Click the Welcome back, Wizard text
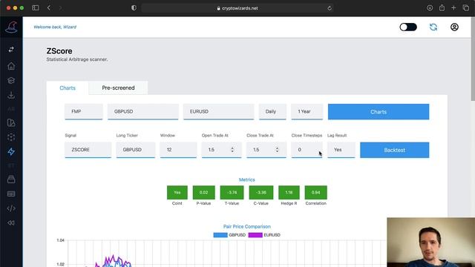475x267 pixels. pos(55,27)
